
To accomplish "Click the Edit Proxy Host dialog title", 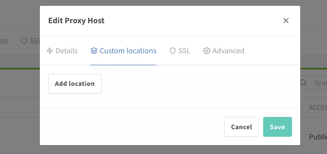I will [x=76, y=21].
